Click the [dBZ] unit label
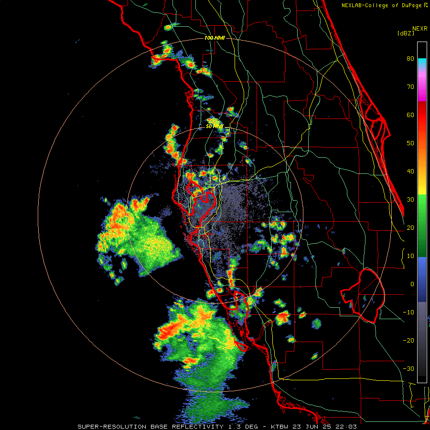Viewport: 430px width, 430px height. pos(406,33)
